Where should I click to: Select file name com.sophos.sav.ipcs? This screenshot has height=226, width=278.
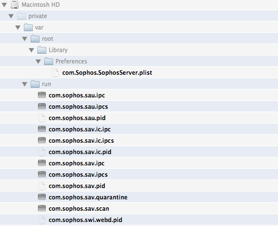click(78, 175)
